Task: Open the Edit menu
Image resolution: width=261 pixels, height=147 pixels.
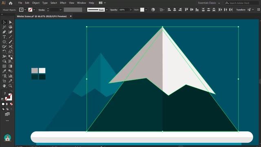Action: coord(27,3)
